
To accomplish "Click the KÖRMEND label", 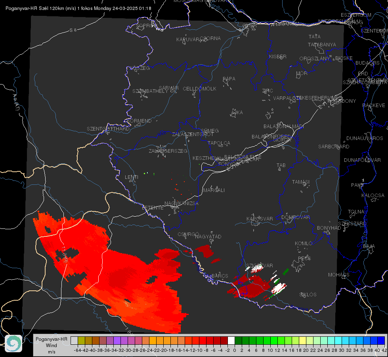I will 139,121.
